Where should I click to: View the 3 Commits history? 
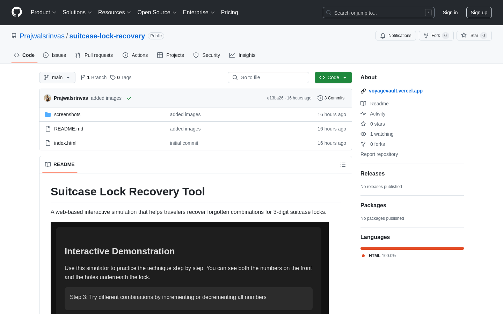click(x=331, y=98)
